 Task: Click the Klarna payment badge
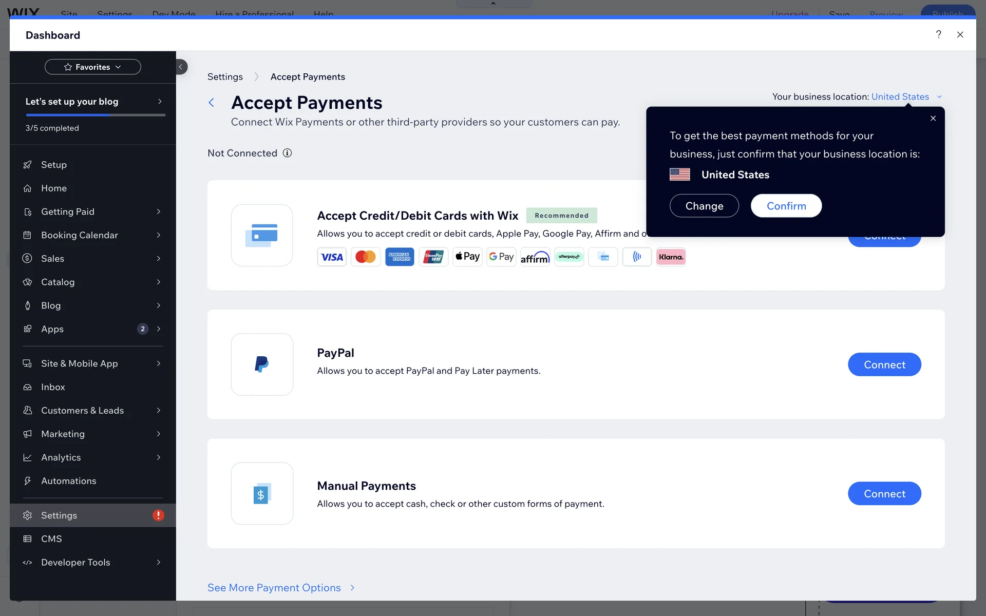[x=671, y=257]
